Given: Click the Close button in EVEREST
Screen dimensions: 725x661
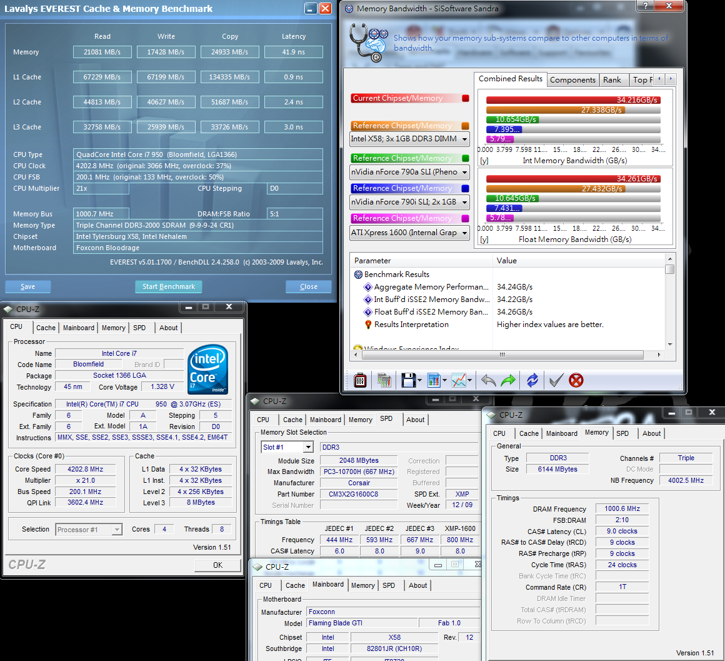Looking at the screenshot, I should (x=308, y=287).
